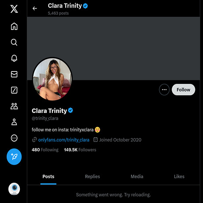Screen dimensions: 203x203
Task: Switch to the Media tab
Action: 137,177
